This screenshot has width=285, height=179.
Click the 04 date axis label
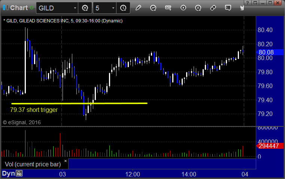[245, 174]
